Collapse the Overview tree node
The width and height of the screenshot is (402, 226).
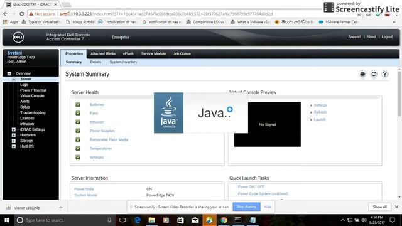(x=9, y=73)
